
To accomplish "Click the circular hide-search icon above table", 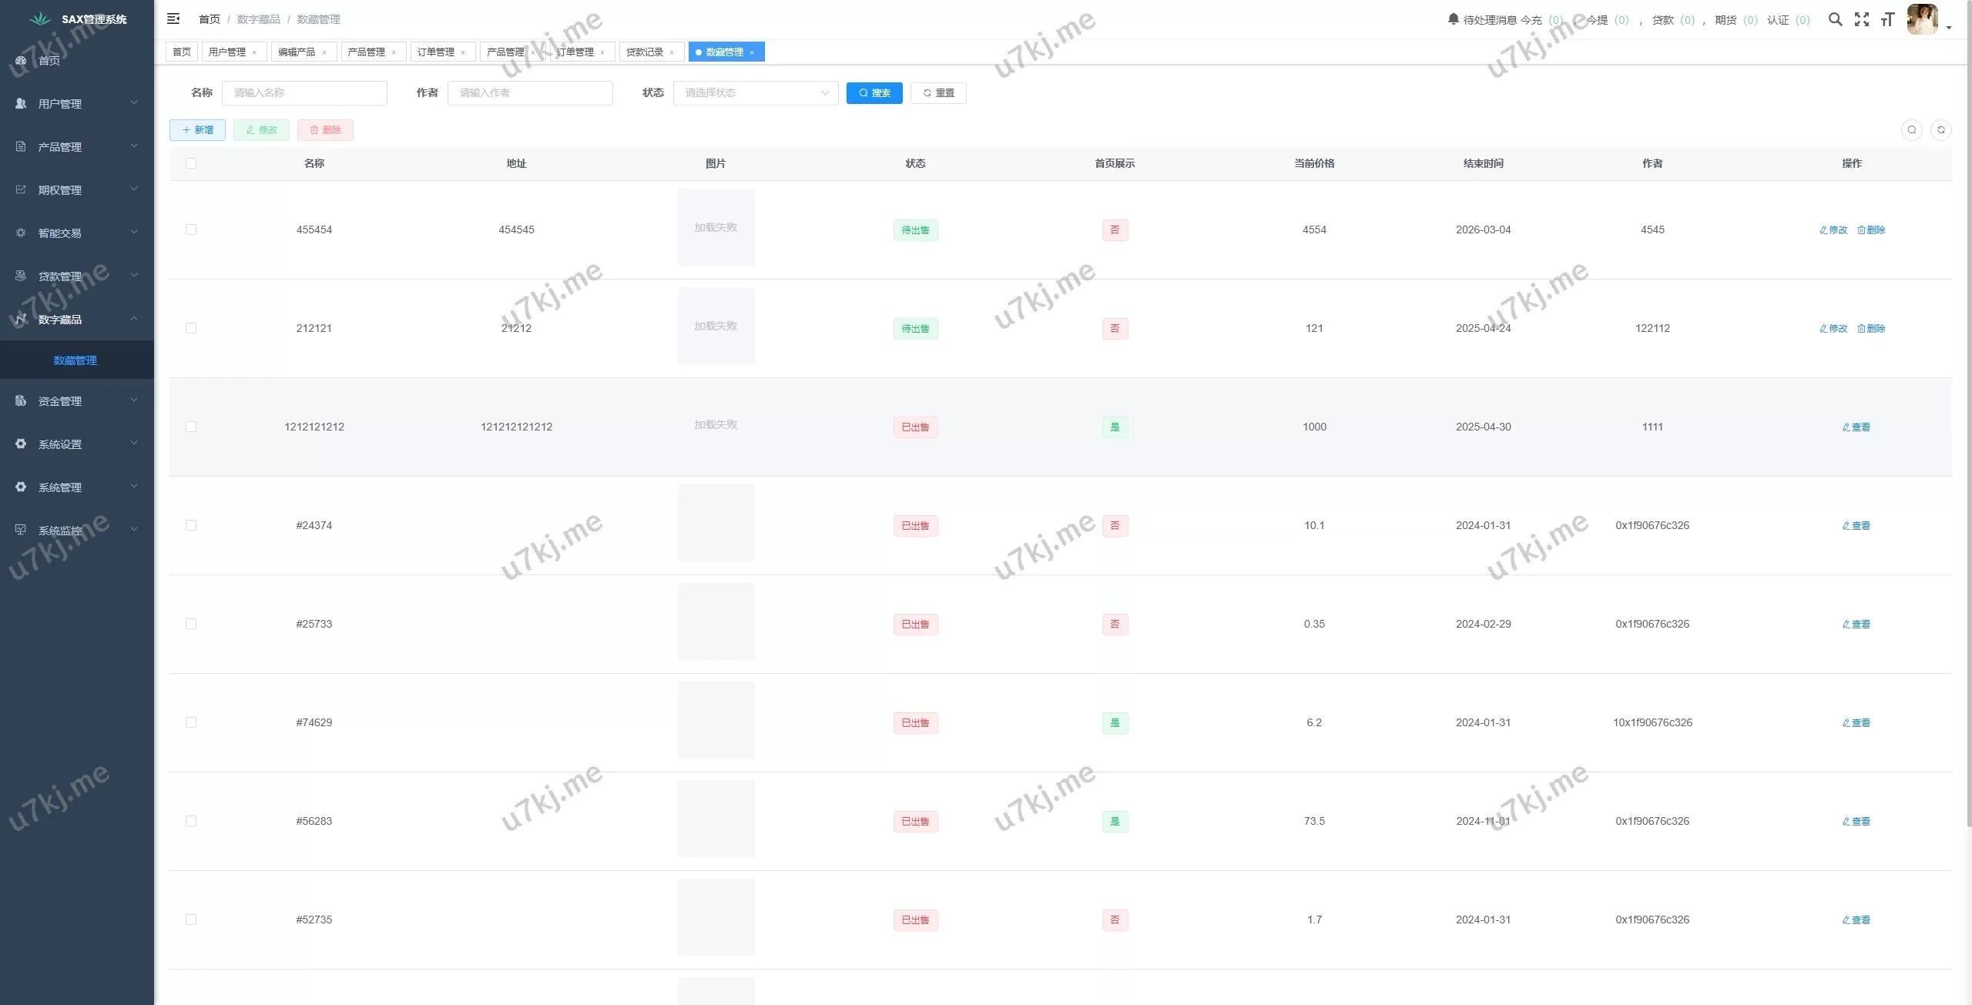I will pyautogui.click(x=1911, y=130).
